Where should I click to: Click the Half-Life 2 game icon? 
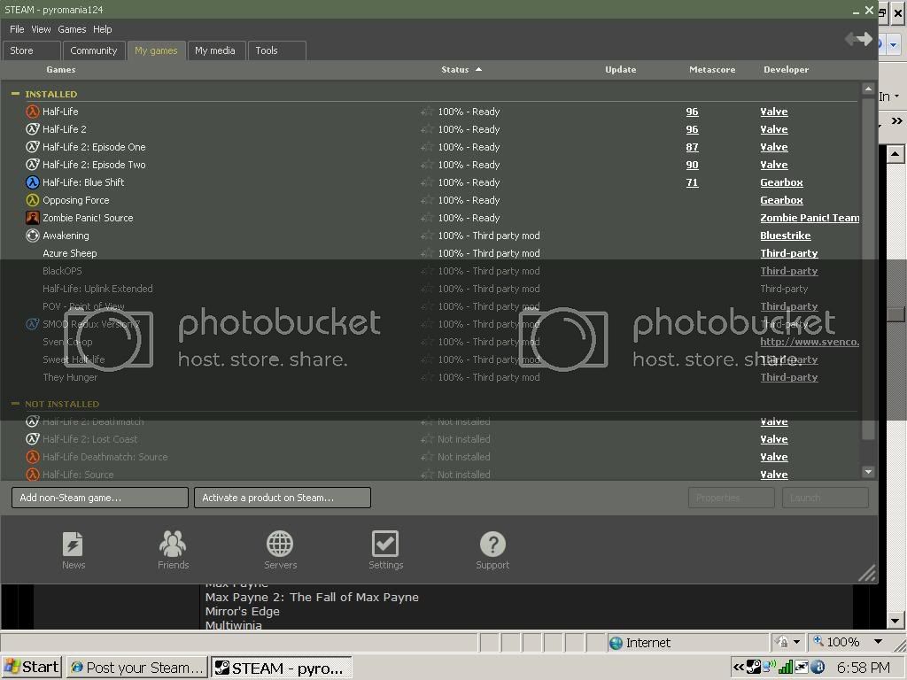[33, 129]
